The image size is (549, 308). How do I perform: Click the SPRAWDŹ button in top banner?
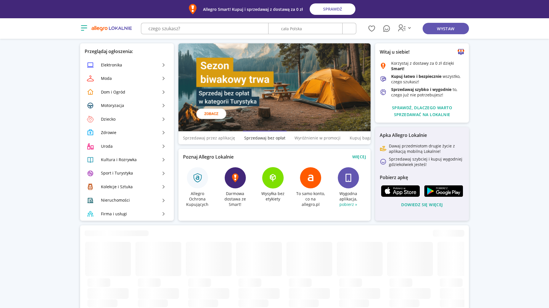(333, 9)
